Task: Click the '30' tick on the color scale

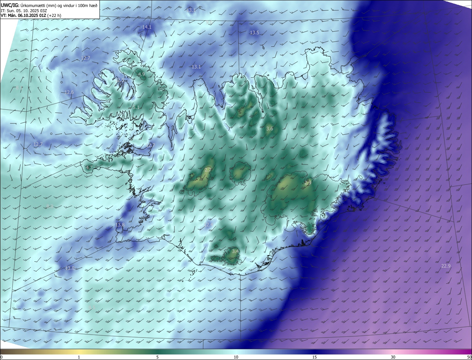Action: [393, 357]
